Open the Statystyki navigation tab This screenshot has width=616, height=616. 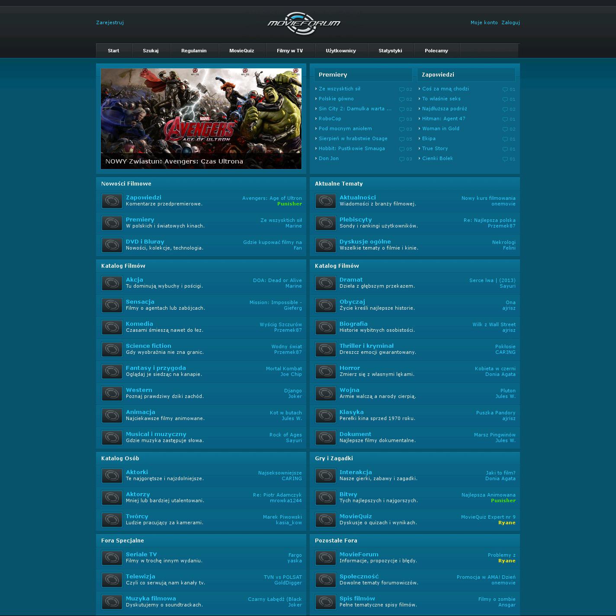point(390,51)
